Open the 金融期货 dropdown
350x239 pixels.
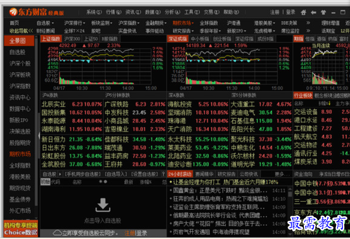[156, 23]
